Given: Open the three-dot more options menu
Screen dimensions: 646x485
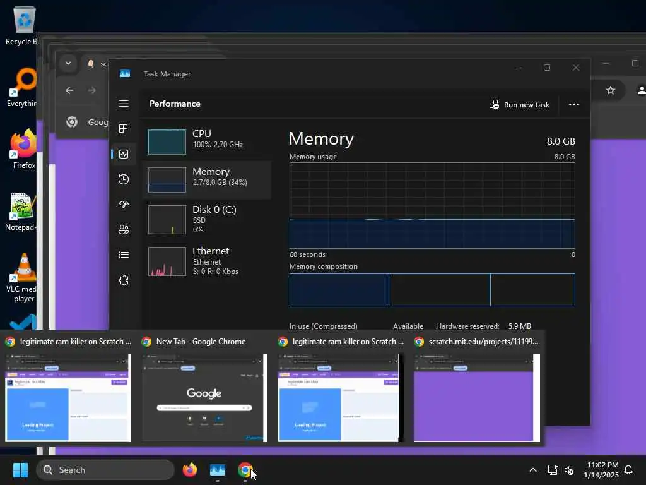Looking at the screenshot, I should 574,105.
